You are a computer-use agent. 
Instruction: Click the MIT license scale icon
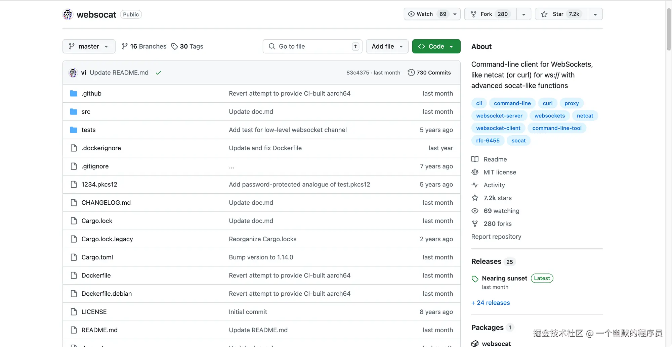coord(475,172)
